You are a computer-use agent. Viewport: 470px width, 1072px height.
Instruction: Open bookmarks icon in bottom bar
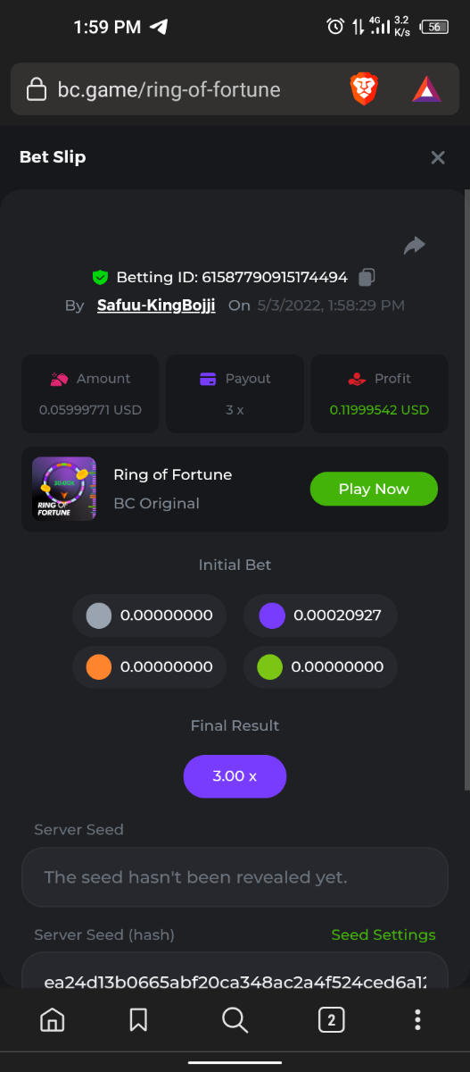point(138,1019)
